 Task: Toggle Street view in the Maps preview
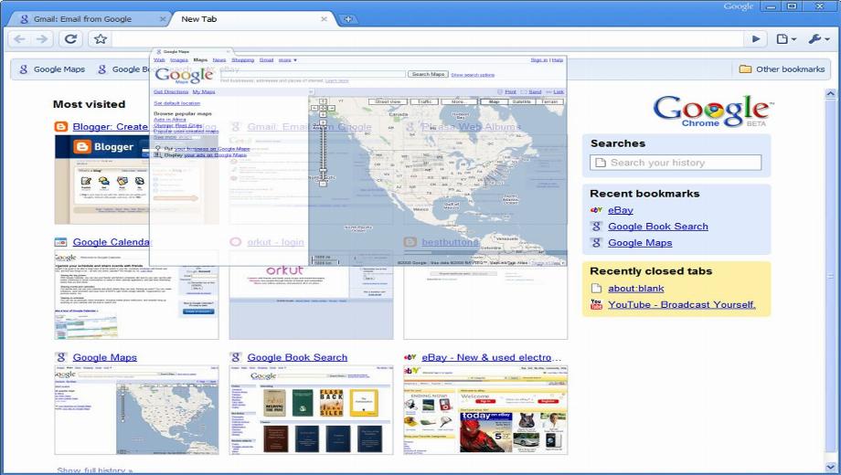pyautogui.click(x=388, y=101)
